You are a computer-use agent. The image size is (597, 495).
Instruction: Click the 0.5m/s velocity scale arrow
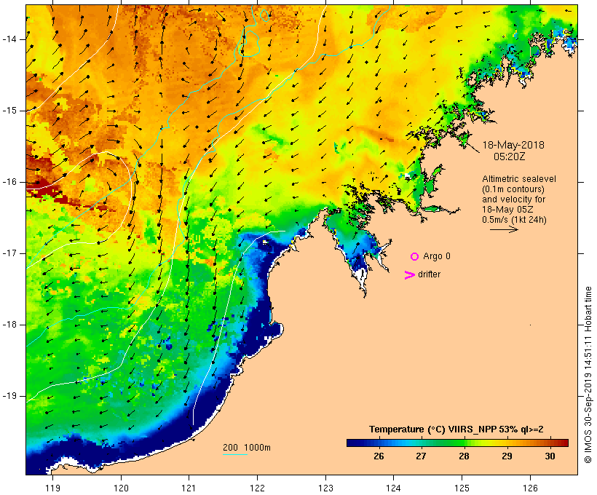tap(504, 229)
